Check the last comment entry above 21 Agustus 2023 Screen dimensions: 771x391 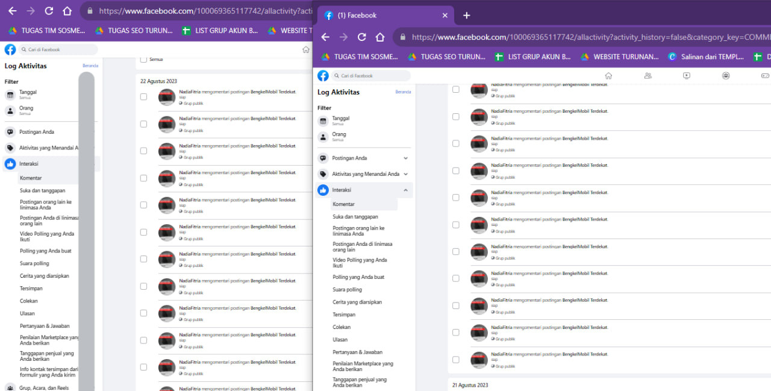pos(455,359)
